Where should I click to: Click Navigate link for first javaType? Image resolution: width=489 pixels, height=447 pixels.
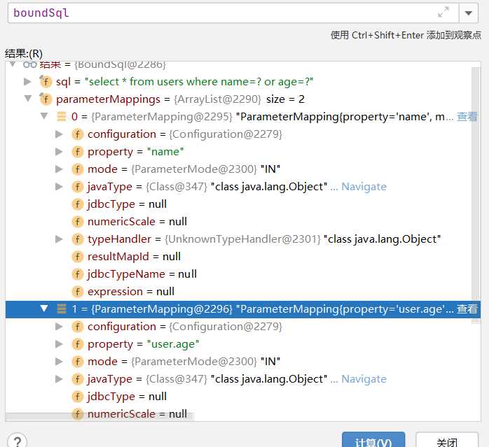tap(364, 186)
